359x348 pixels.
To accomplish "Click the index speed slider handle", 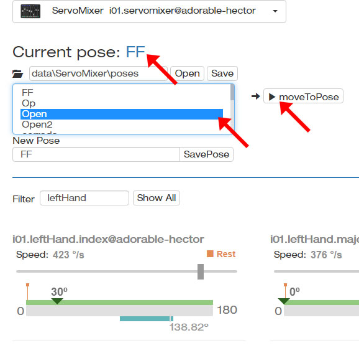I will (x=201, y=271).
